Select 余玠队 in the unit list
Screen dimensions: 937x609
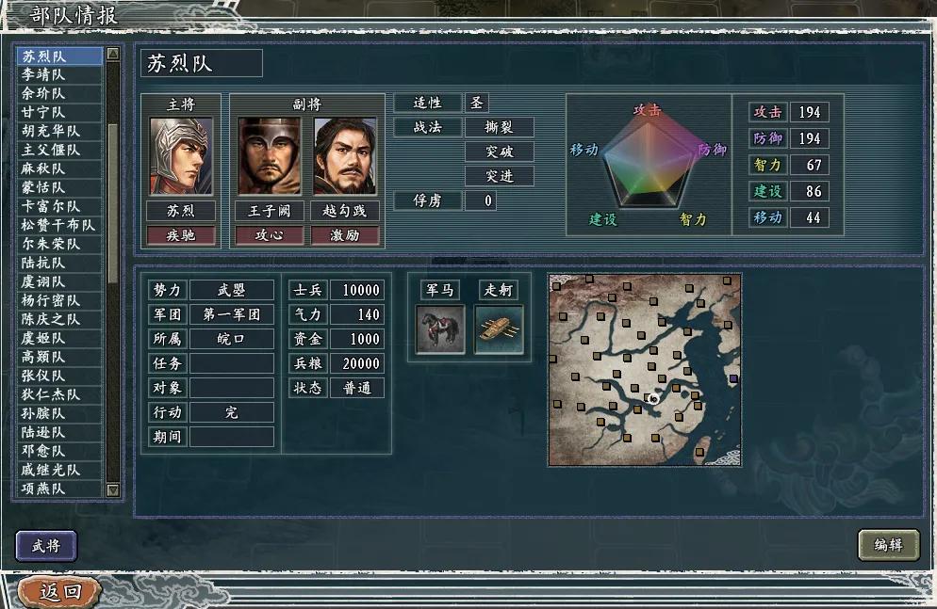(59, 93)
